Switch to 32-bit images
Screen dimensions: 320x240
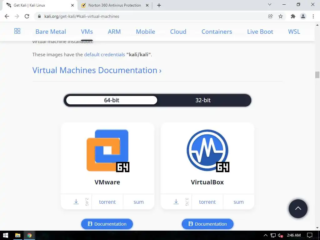click(x=203, y=100)
